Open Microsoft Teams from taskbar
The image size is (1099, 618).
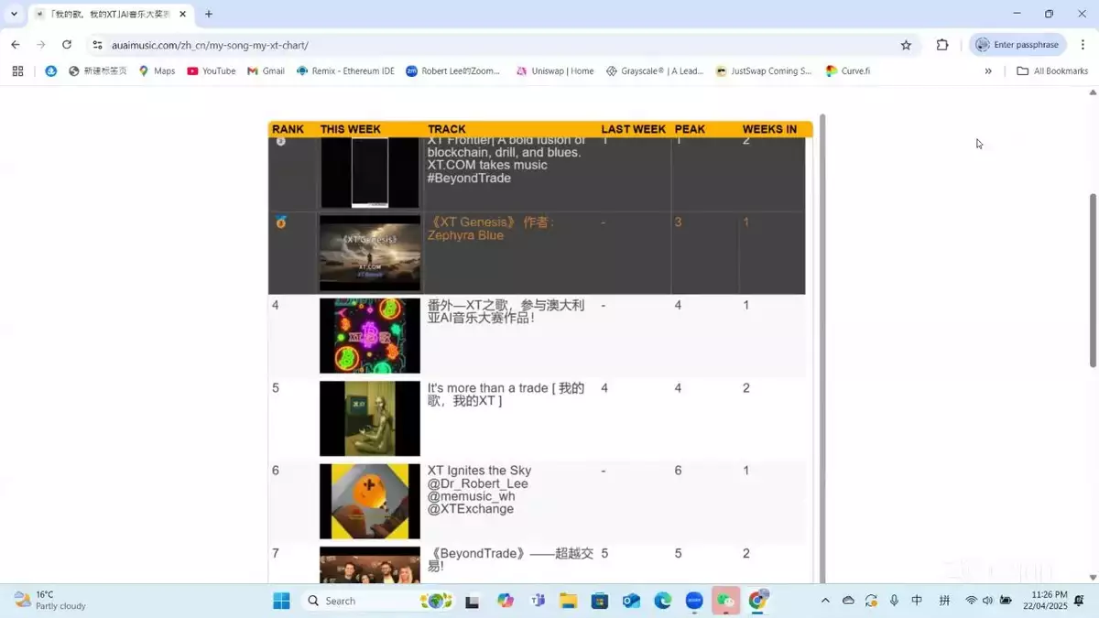pyautogui.click(x=538, y=601)
